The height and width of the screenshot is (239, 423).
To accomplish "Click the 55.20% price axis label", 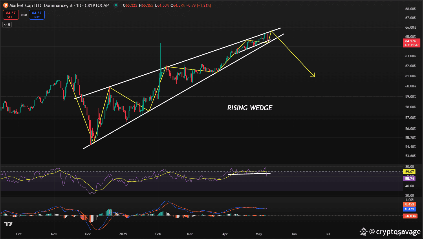I will pos(411,138).
